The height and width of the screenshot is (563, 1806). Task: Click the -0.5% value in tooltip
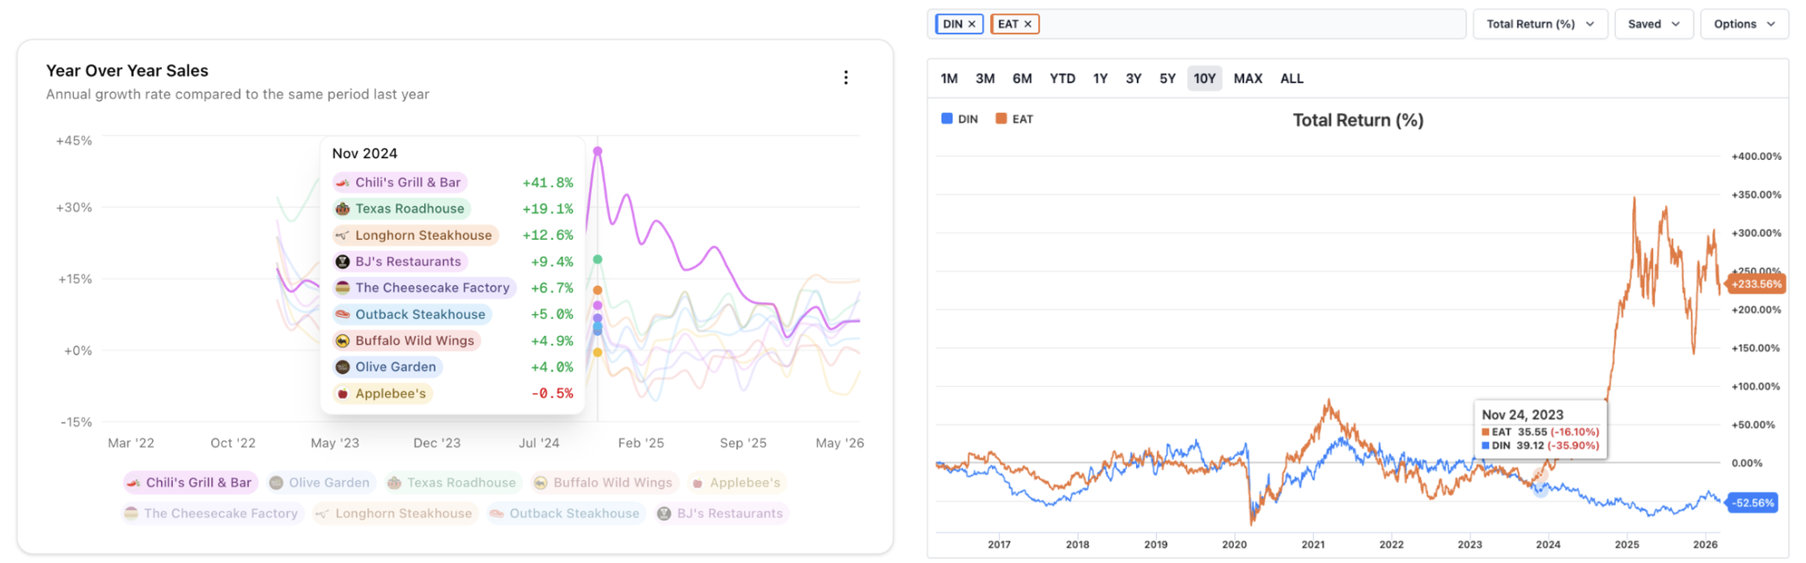tap(552, 393)
